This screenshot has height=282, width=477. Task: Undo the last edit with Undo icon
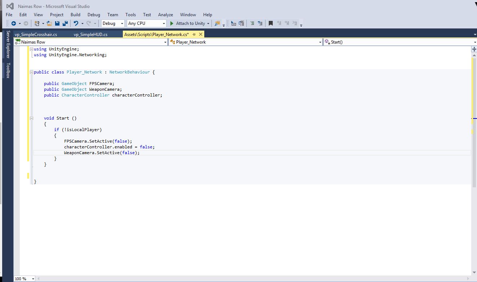point(76,23)
